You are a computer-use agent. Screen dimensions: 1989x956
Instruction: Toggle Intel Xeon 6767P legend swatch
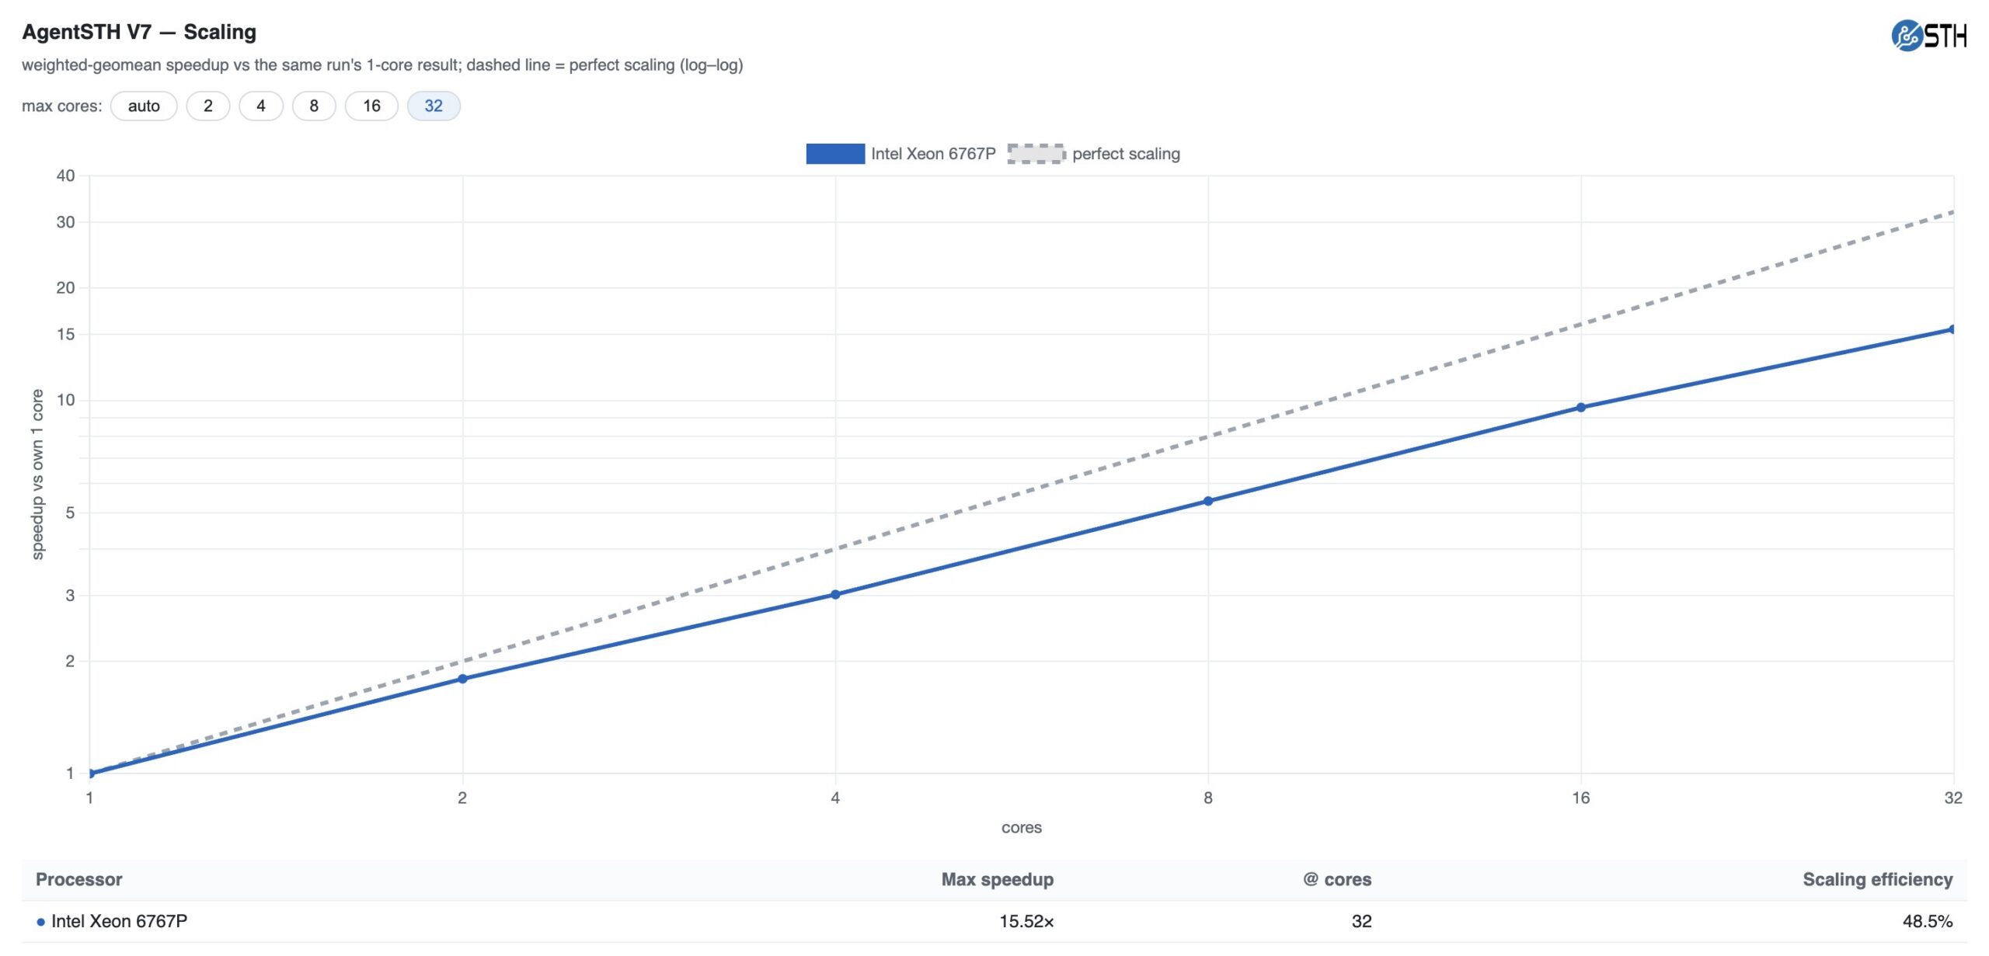(835, 154)
